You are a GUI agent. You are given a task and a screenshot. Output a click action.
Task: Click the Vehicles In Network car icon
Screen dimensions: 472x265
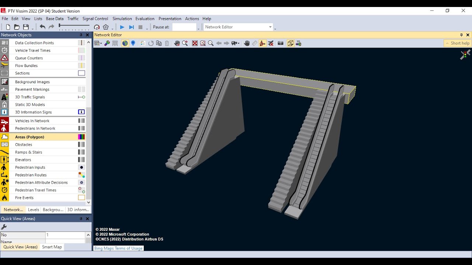(x=4, y=121)
